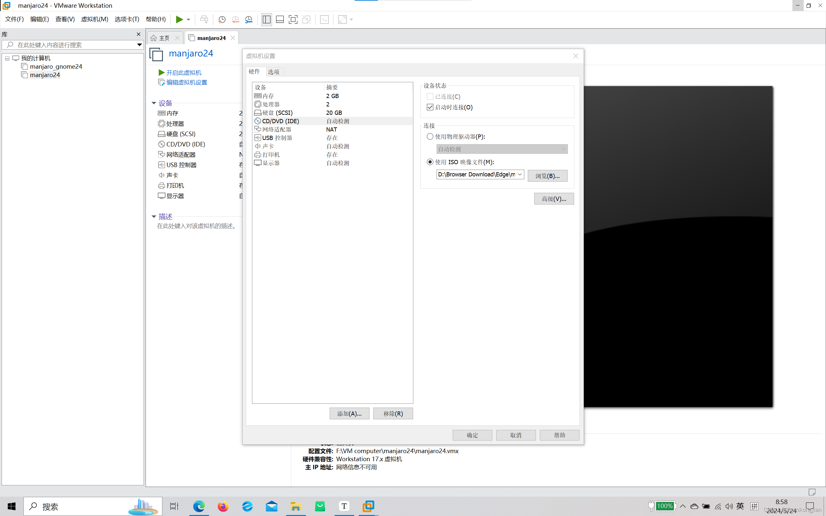This screenshot has width=826, height=516.
Task: Select the 使用 ISO 映像文件(M) radio button
Action: [x=430, y=162]
